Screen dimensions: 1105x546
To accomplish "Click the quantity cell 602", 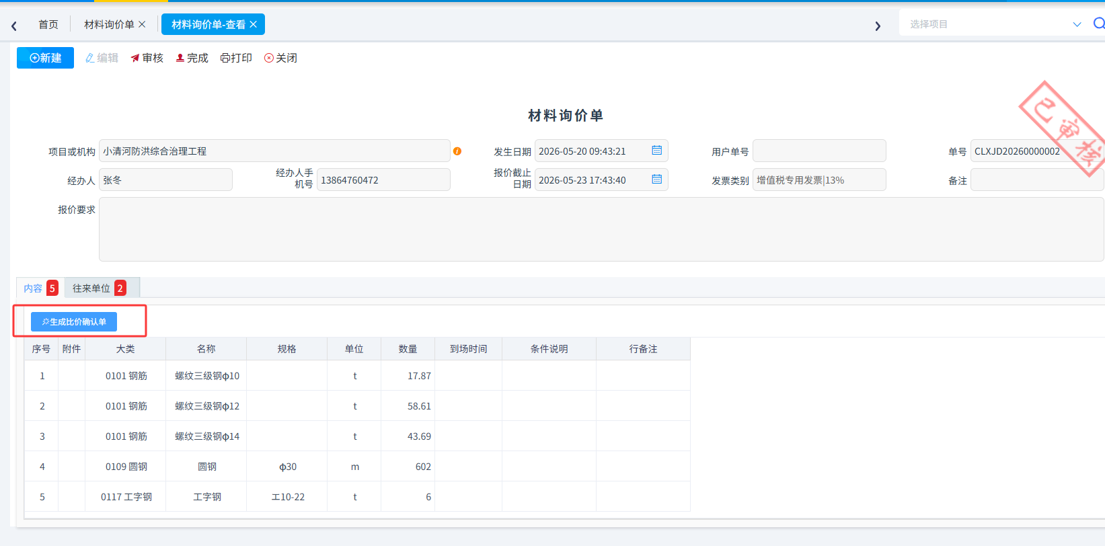I will point(408,467).
